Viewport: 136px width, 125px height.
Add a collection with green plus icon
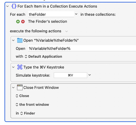pyautogui.click(x=18, y=22)
